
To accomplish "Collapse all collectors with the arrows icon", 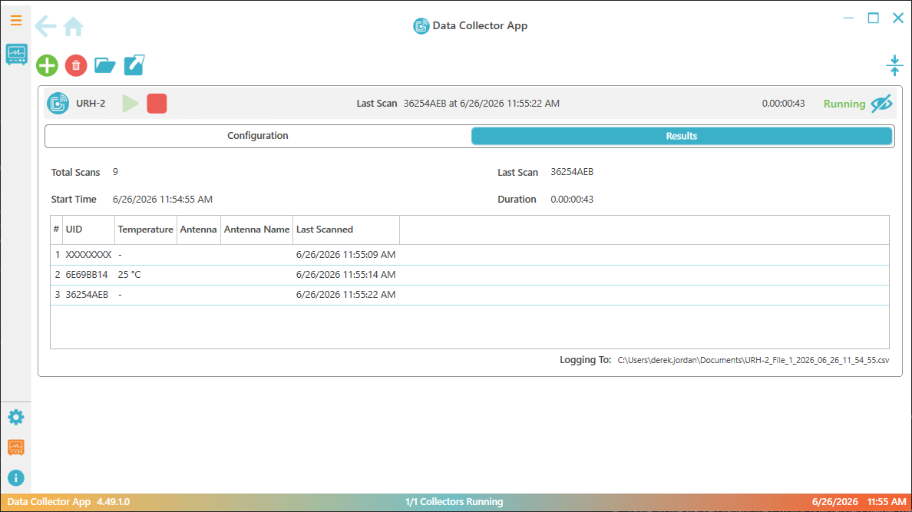I will coord(894,65).
